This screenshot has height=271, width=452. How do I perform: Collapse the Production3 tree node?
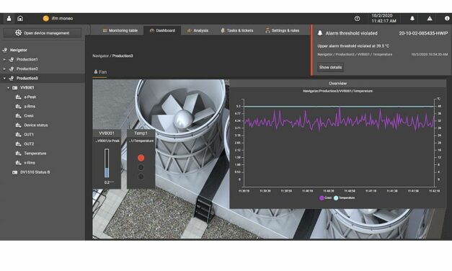[4, 79]
